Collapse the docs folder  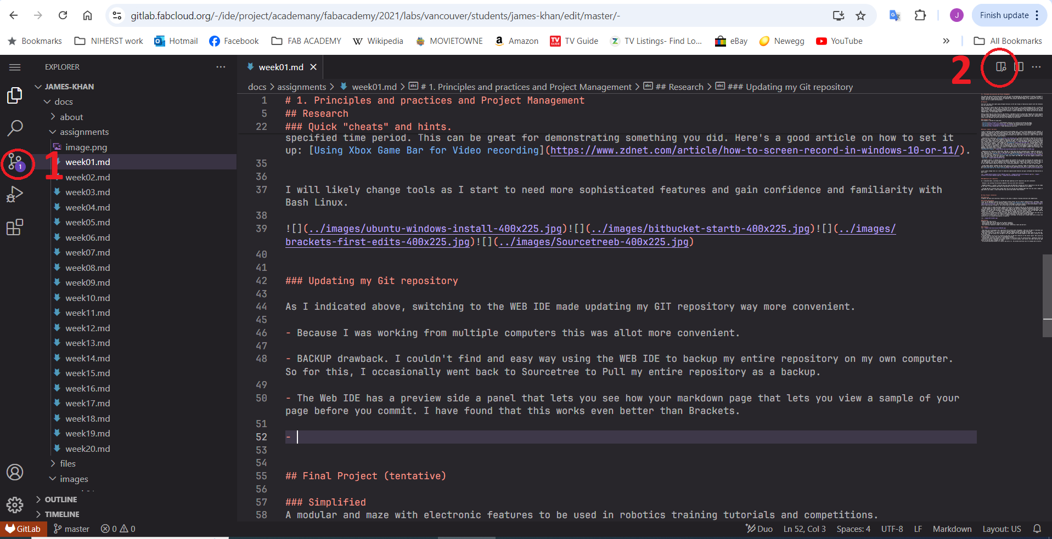pyautogui.click(x=64, y=101)
